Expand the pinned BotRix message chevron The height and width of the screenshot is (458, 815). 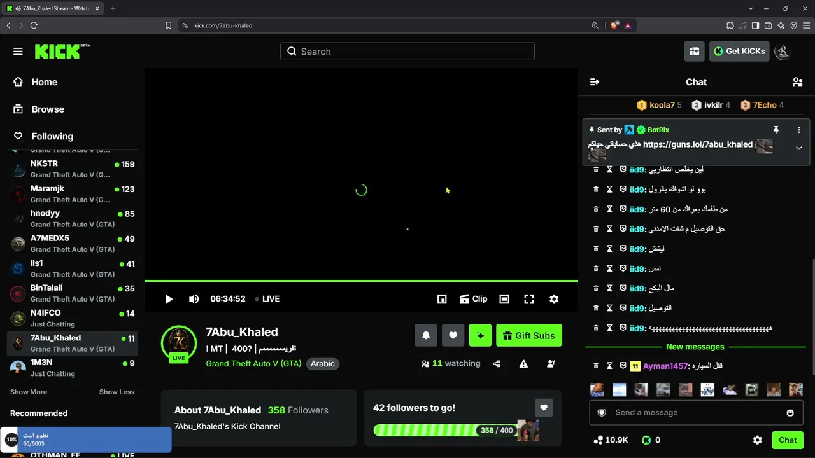798,148
